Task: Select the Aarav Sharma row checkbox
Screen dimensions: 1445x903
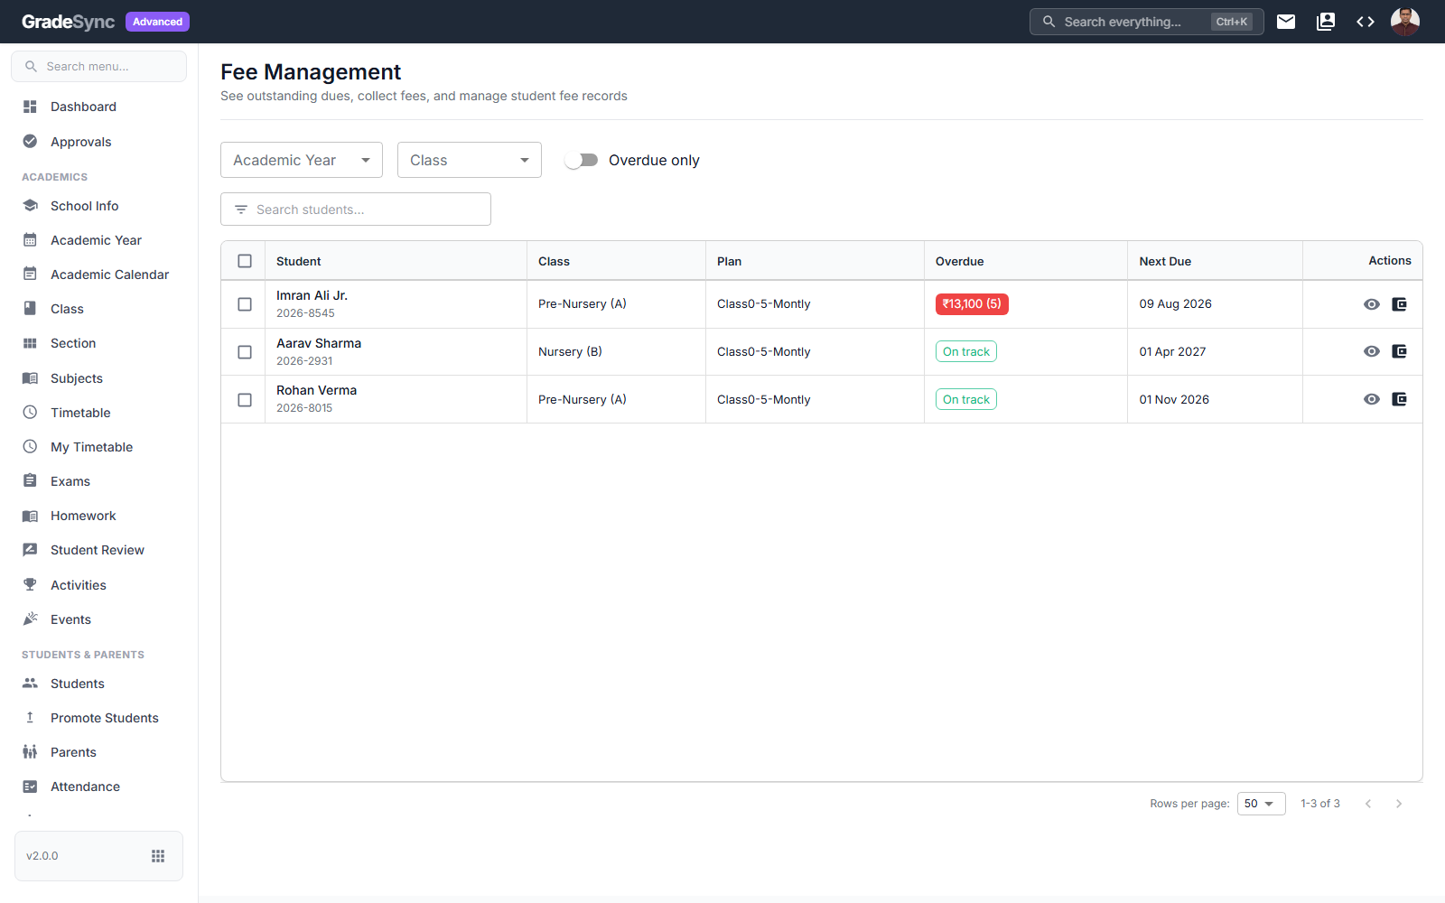Action: pos(245,352)
